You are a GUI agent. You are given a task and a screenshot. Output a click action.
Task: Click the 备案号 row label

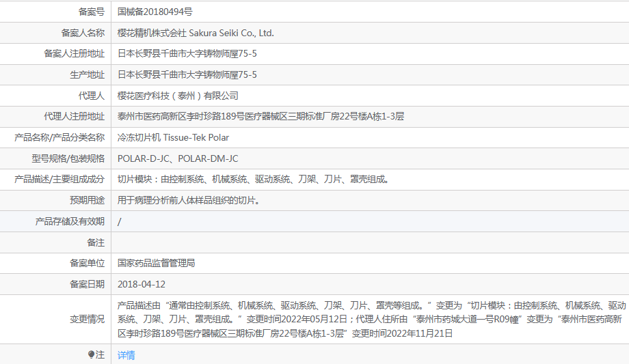91,12
